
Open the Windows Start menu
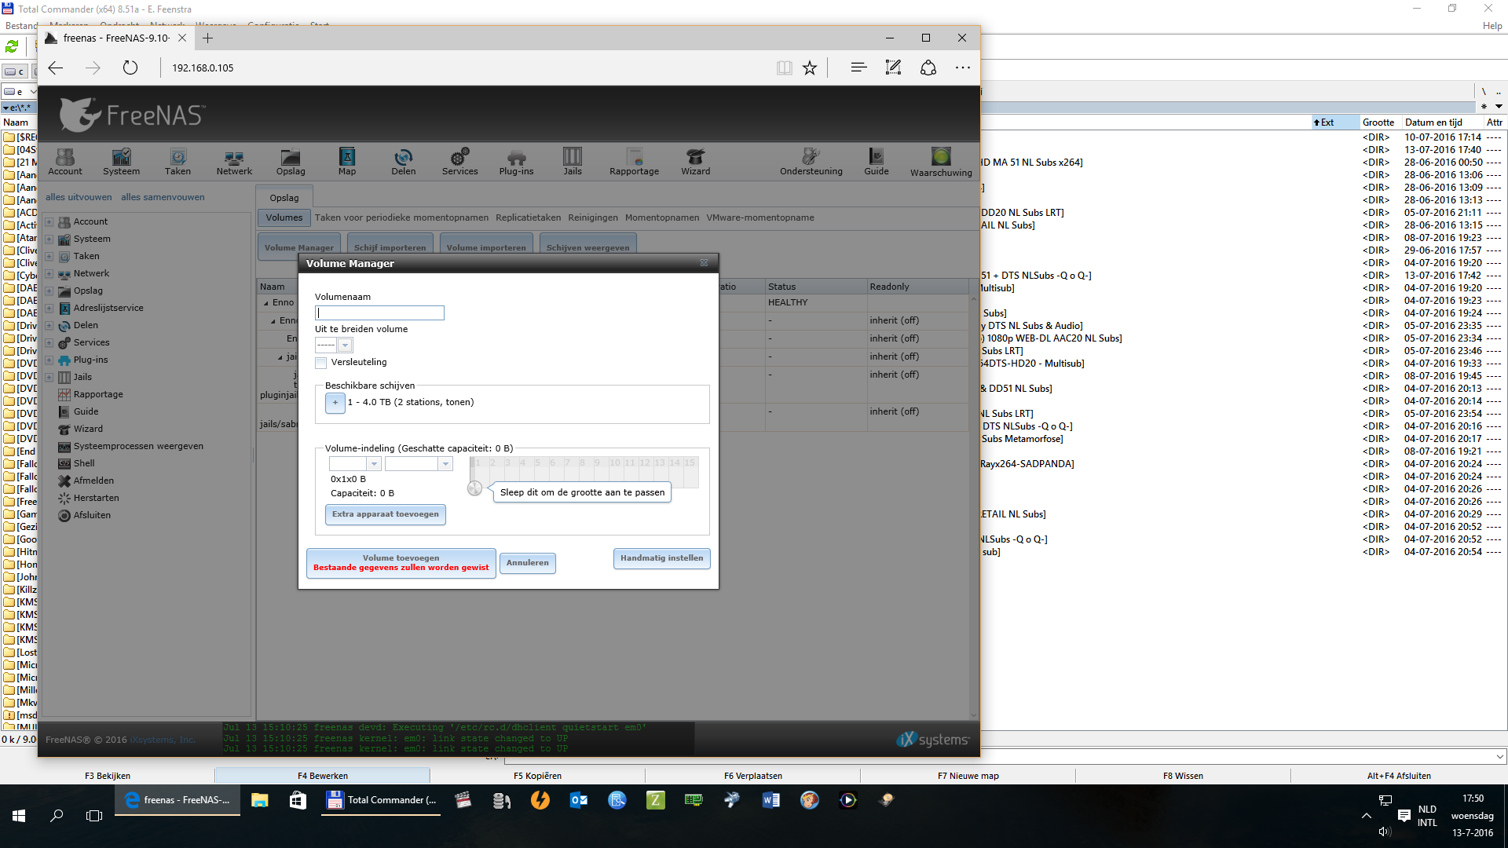click(x=19, y=816)
